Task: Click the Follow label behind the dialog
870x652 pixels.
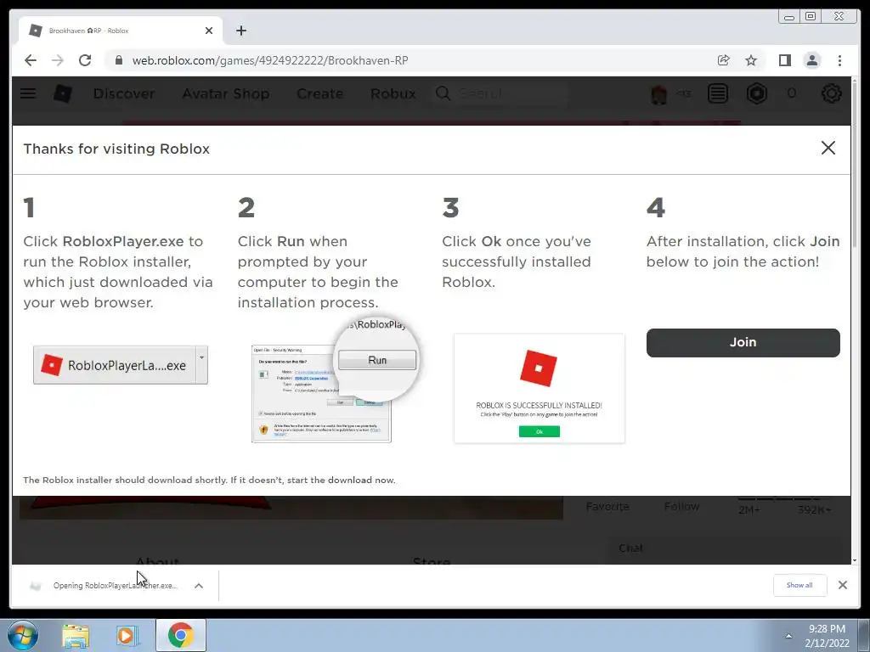Action: click(682, 506)
